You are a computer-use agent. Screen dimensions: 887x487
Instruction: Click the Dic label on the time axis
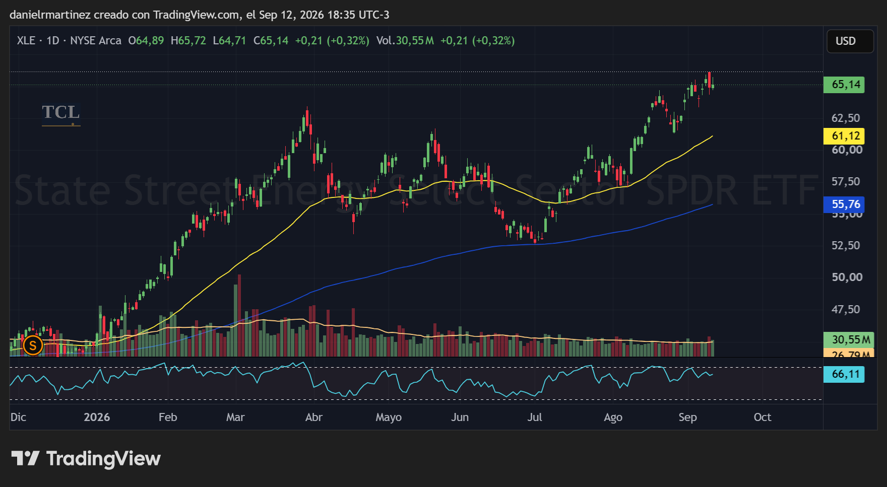[18, 418]
